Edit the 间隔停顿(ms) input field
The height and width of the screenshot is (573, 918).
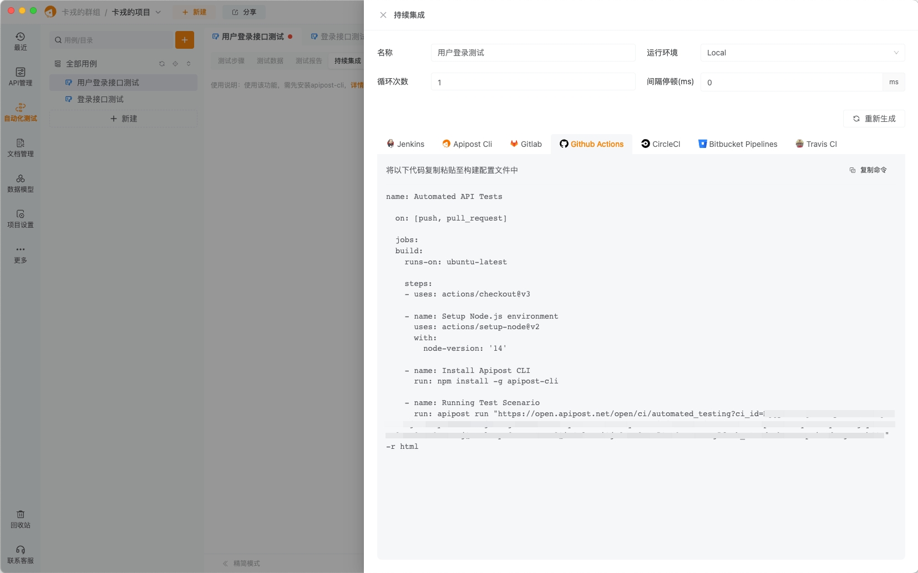[792, 82]
